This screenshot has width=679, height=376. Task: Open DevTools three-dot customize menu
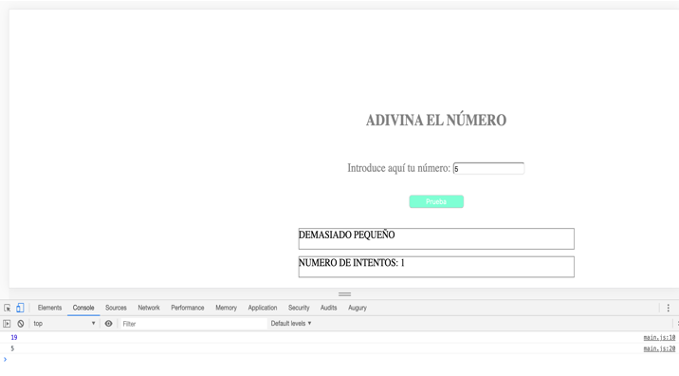(669, 308)
